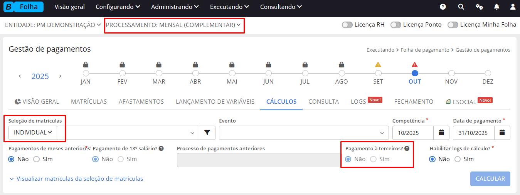The height and width of the screenshot is (195, 520).
Task: Open the search magnifier icon
Action: (461, 7)
